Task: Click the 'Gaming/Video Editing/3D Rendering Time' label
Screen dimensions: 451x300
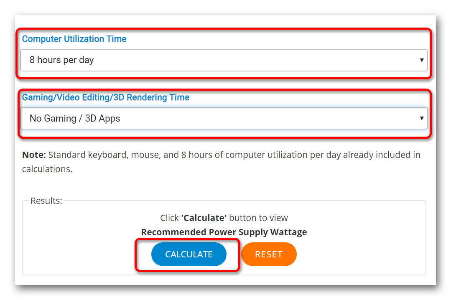Action: pos(106,97)
